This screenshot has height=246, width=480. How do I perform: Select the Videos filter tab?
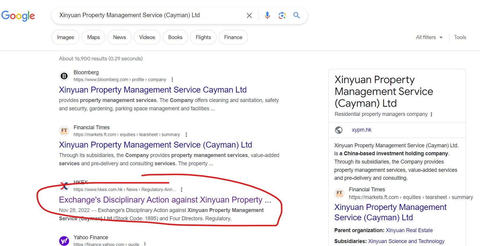[147, 37]
